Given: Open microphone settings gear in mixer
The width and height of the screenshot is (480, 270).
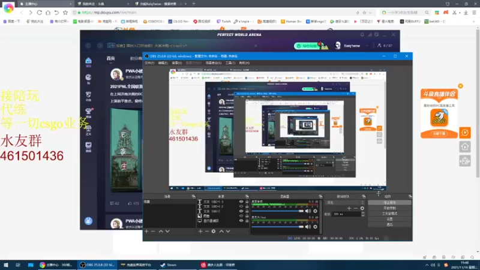Looking at the screenshot, I should [315, 227].
